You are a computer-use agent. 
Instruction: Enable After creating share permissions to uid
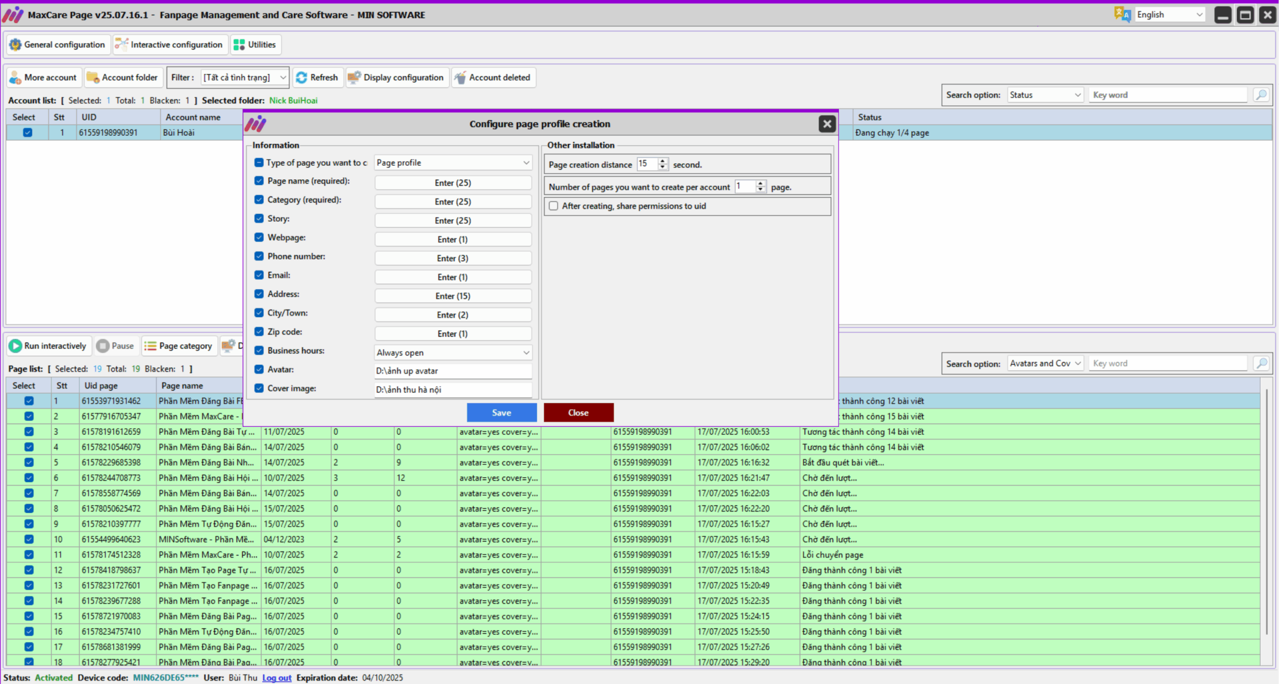click(553, 206)
